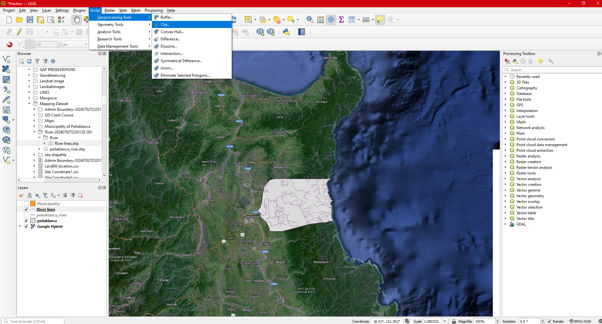Select the Pan Map hand tool
The width and height of the screenshot is (602, 324).
[77, 20]
